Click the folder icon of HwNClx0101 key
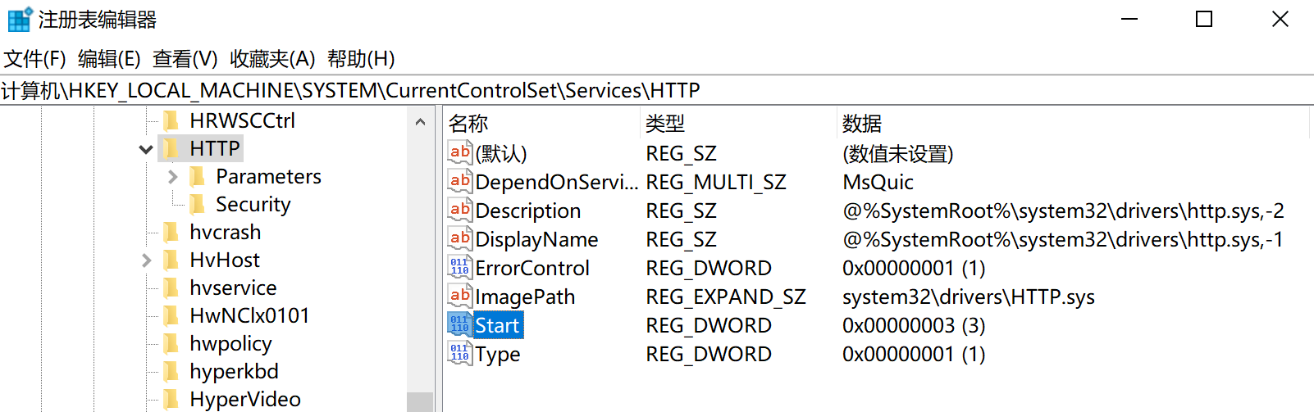The image size is (1314, 412). pyautogui.click(x=171, y=315)
